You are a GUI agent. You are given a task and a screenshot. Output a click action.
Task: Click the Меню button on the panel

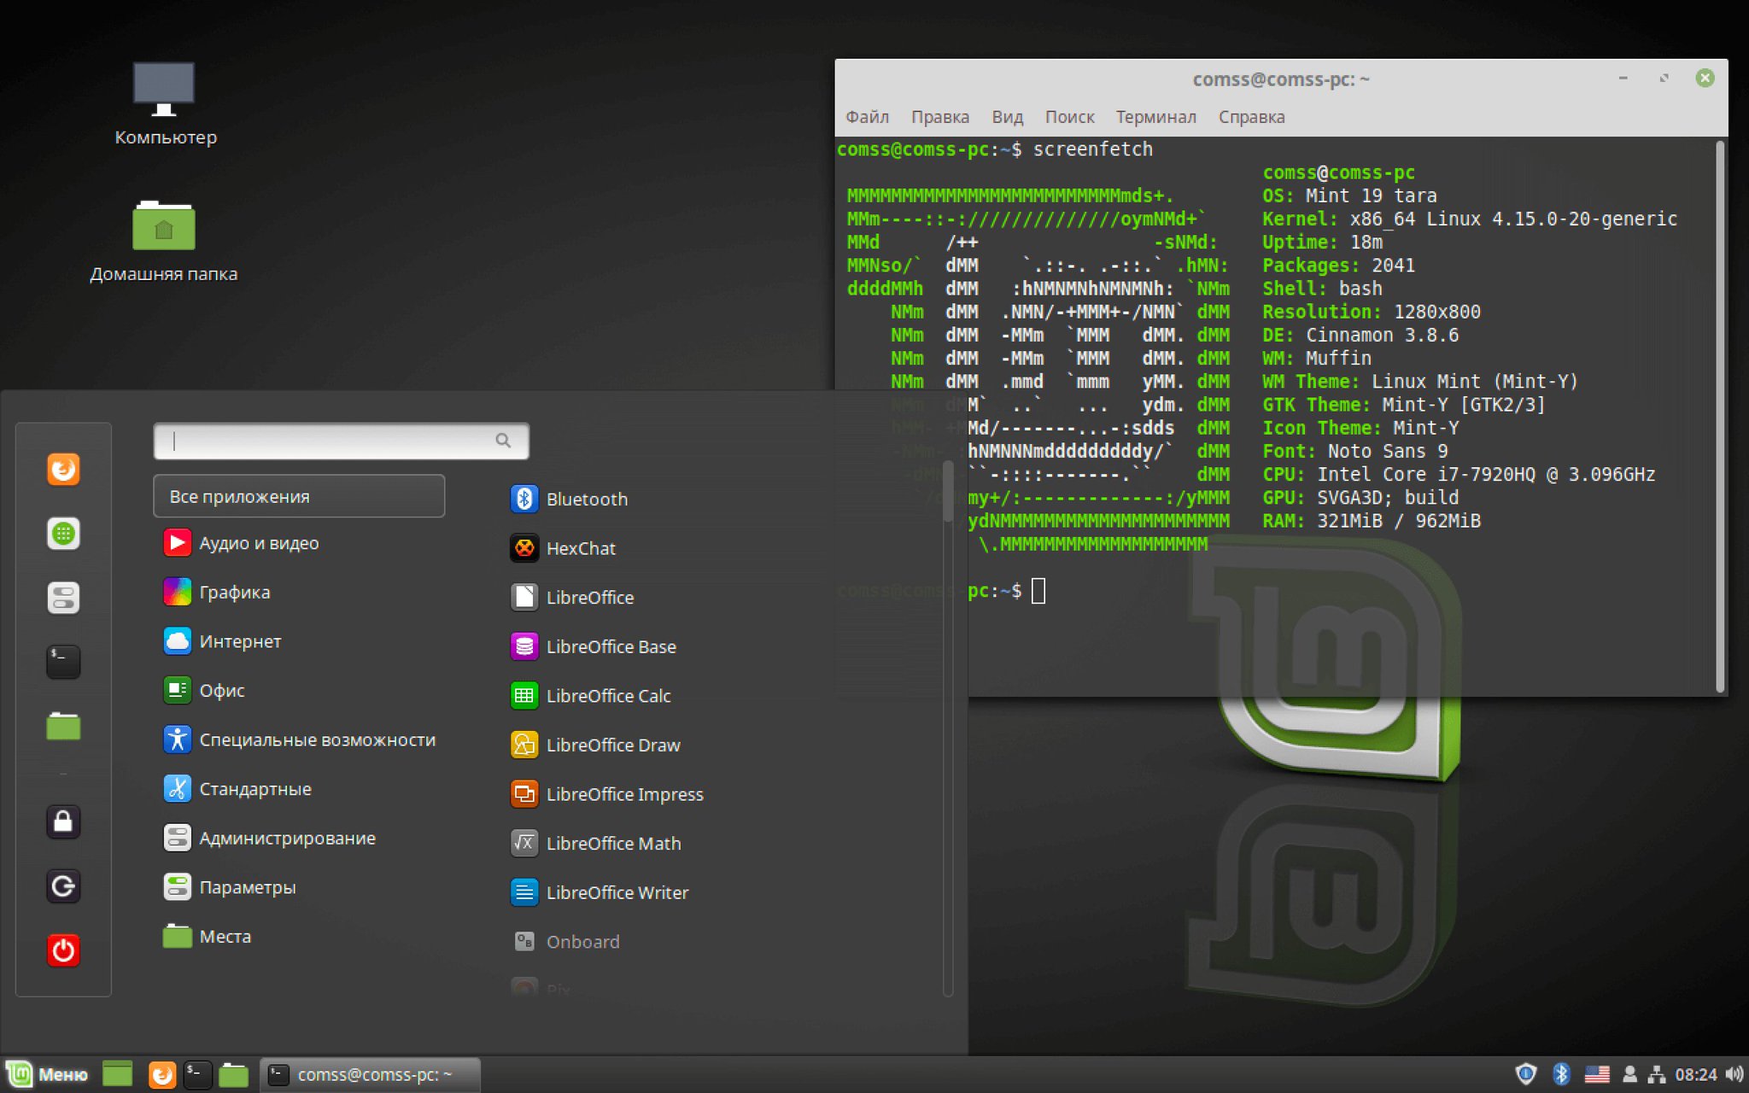(48, 1074)
